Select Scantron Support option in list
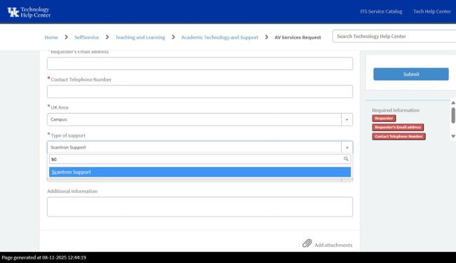 pyautogui.click(x=200, y=172)
